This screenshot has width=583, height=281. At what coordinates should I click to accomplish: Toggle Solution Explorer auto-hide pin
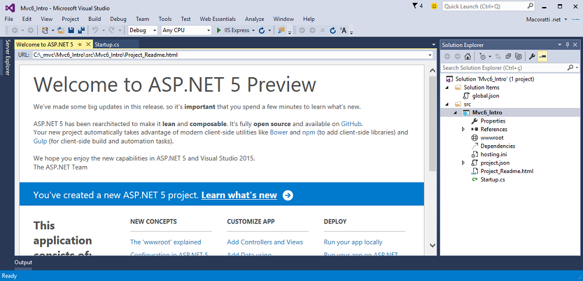567,45
